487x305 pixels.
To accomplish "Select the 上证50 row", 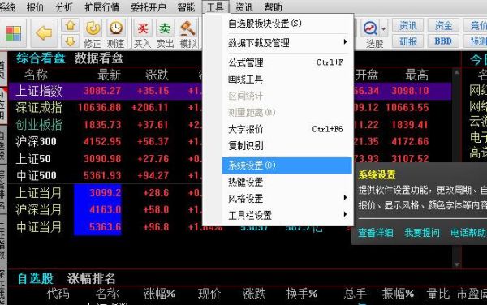I will (x=230, y=159).
